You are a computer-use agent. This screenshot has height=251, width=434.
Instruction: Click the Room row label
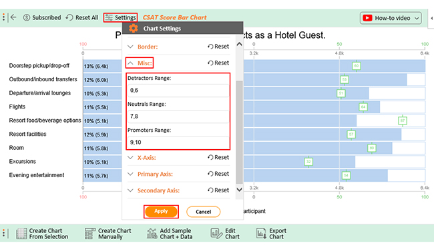(16, 148)
